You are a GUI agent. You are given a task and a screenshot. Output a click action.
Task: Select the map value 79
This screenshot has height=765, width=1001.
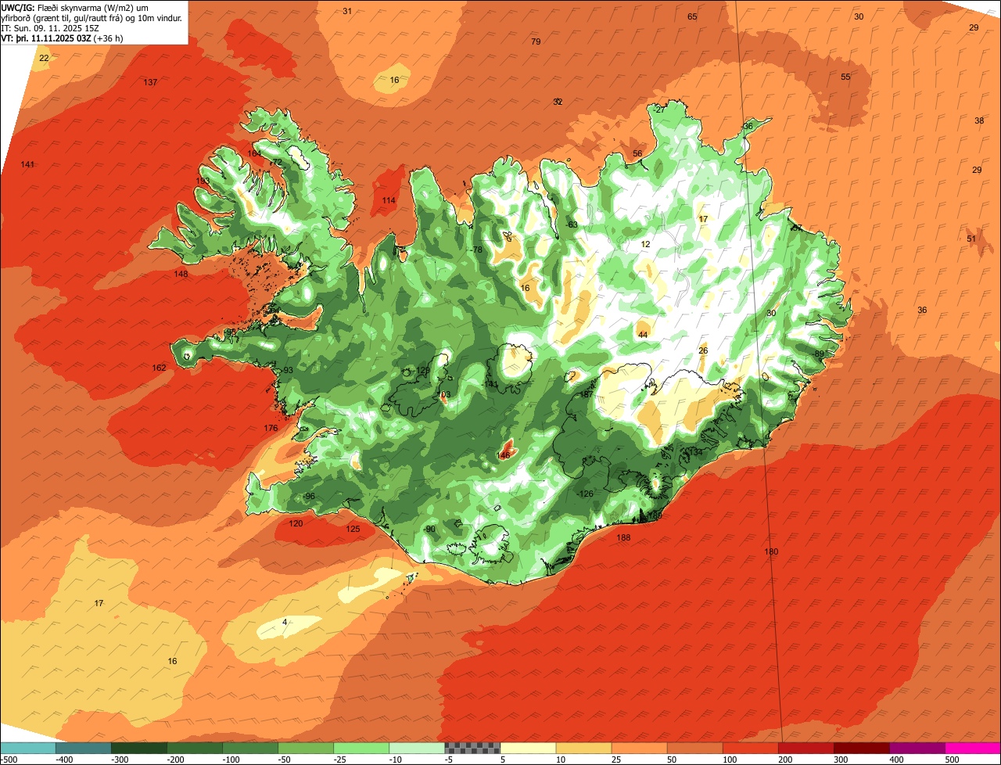point(536,41)
